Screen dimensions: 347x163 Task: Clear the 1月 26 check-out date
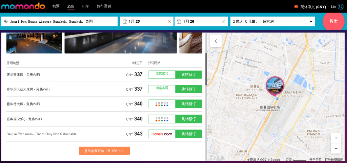[x=224, y=21]
